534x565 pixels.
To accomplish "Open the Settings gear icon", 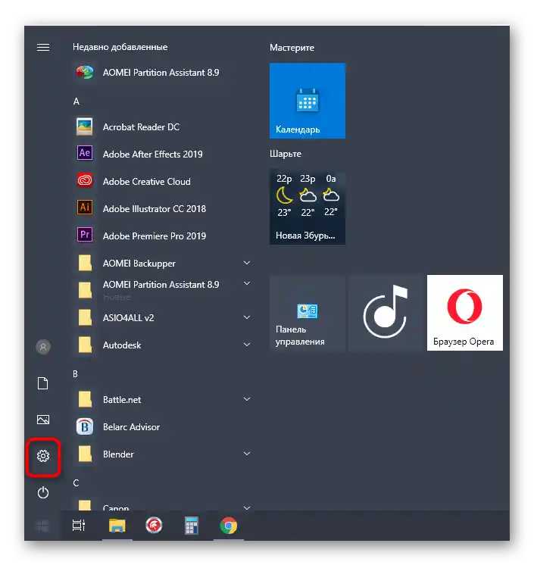I will pyautogui.click(x=43, y=456).
